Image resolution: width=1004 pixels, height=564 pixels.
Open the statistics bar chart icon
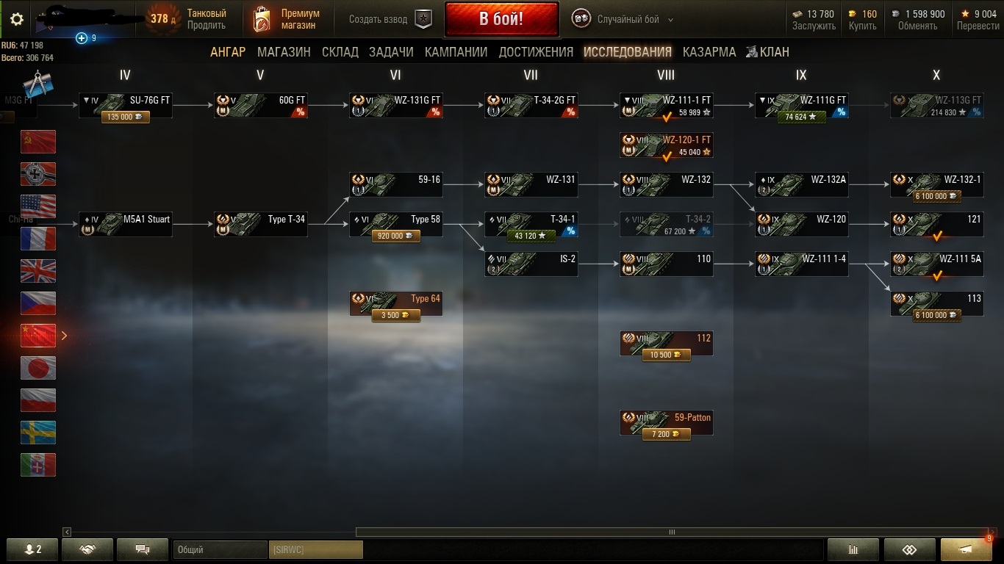(853, 549)
